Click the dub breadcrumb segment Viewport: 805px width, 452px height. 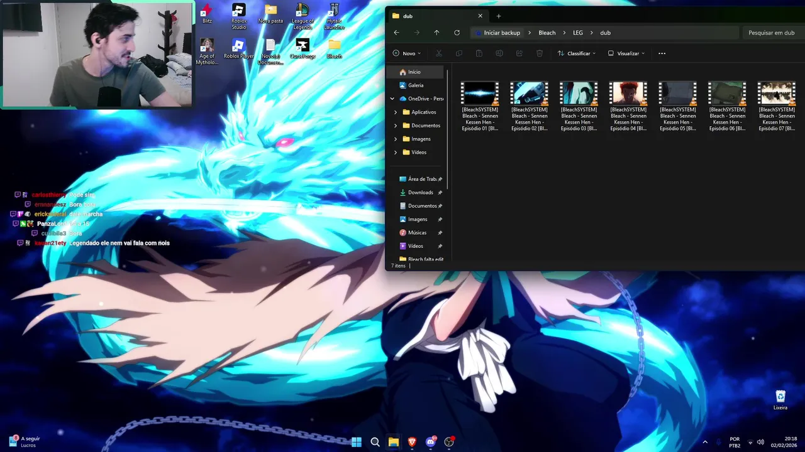tap(605, 33)
